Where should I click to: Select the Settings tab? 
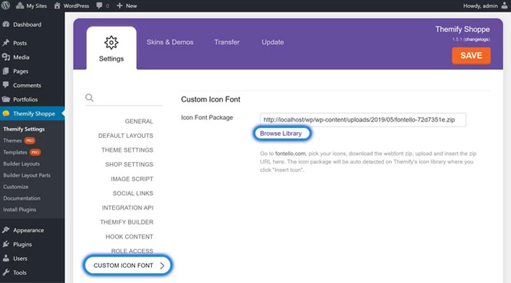point(111,48)
